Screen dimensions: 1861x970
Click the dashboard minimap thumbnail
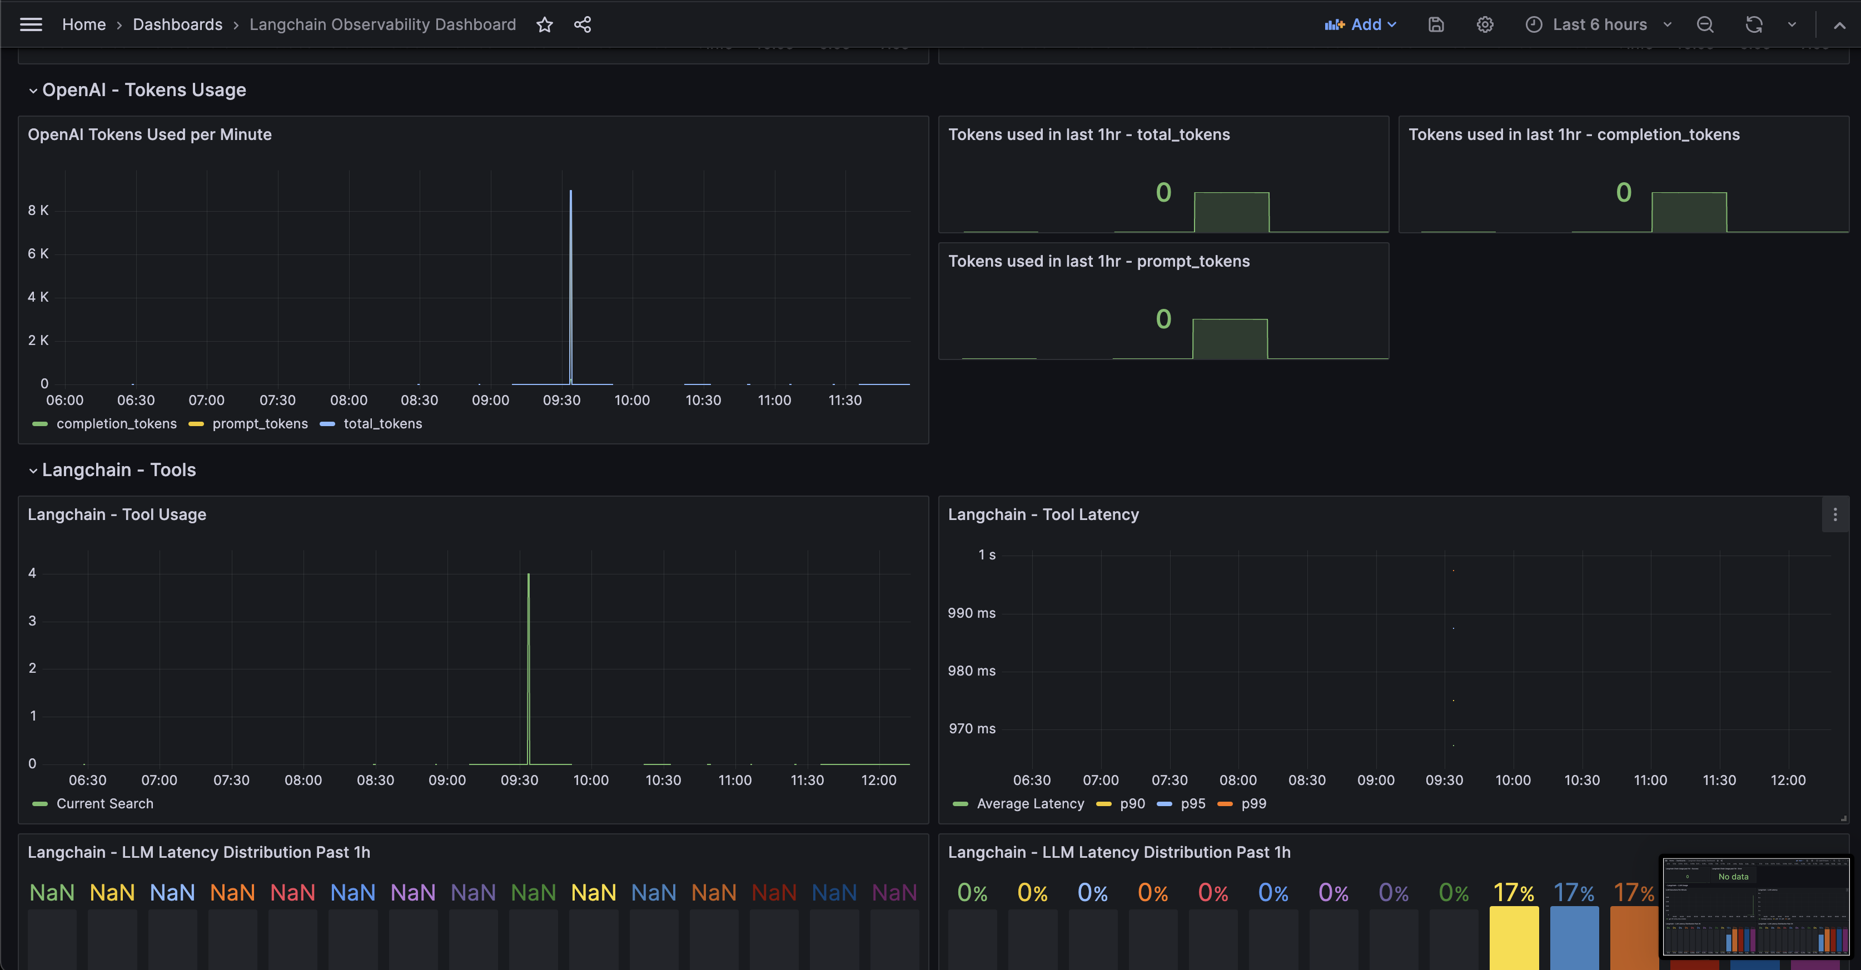1755,907
